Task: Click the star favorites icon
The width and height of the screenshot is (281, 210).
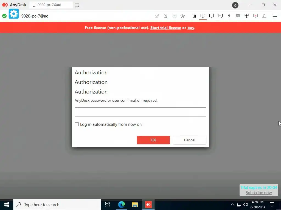Action: tap(182, 16)
